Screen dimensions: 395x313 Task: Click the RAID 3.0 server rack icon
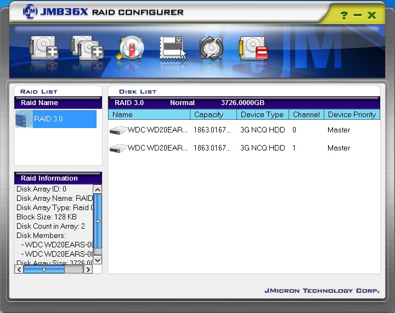click(x=24, y=119)
